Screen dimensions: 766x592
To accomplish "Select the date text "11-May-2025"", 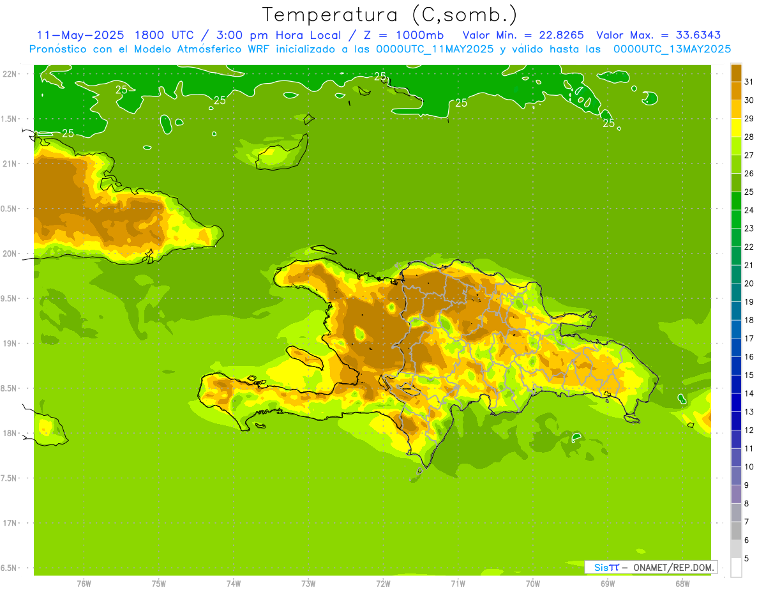I will pos(79,35).
